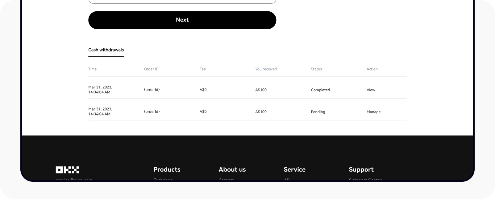Click the Pending row's A$100 amount
The width and height of the screenshot is (495, 199).
(261, 112)
